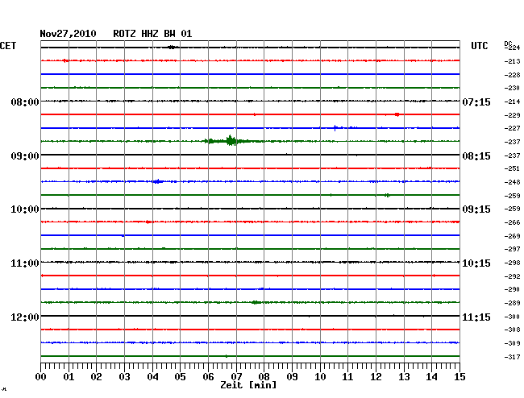Click the DC offset value -213

tap(512, 61)
